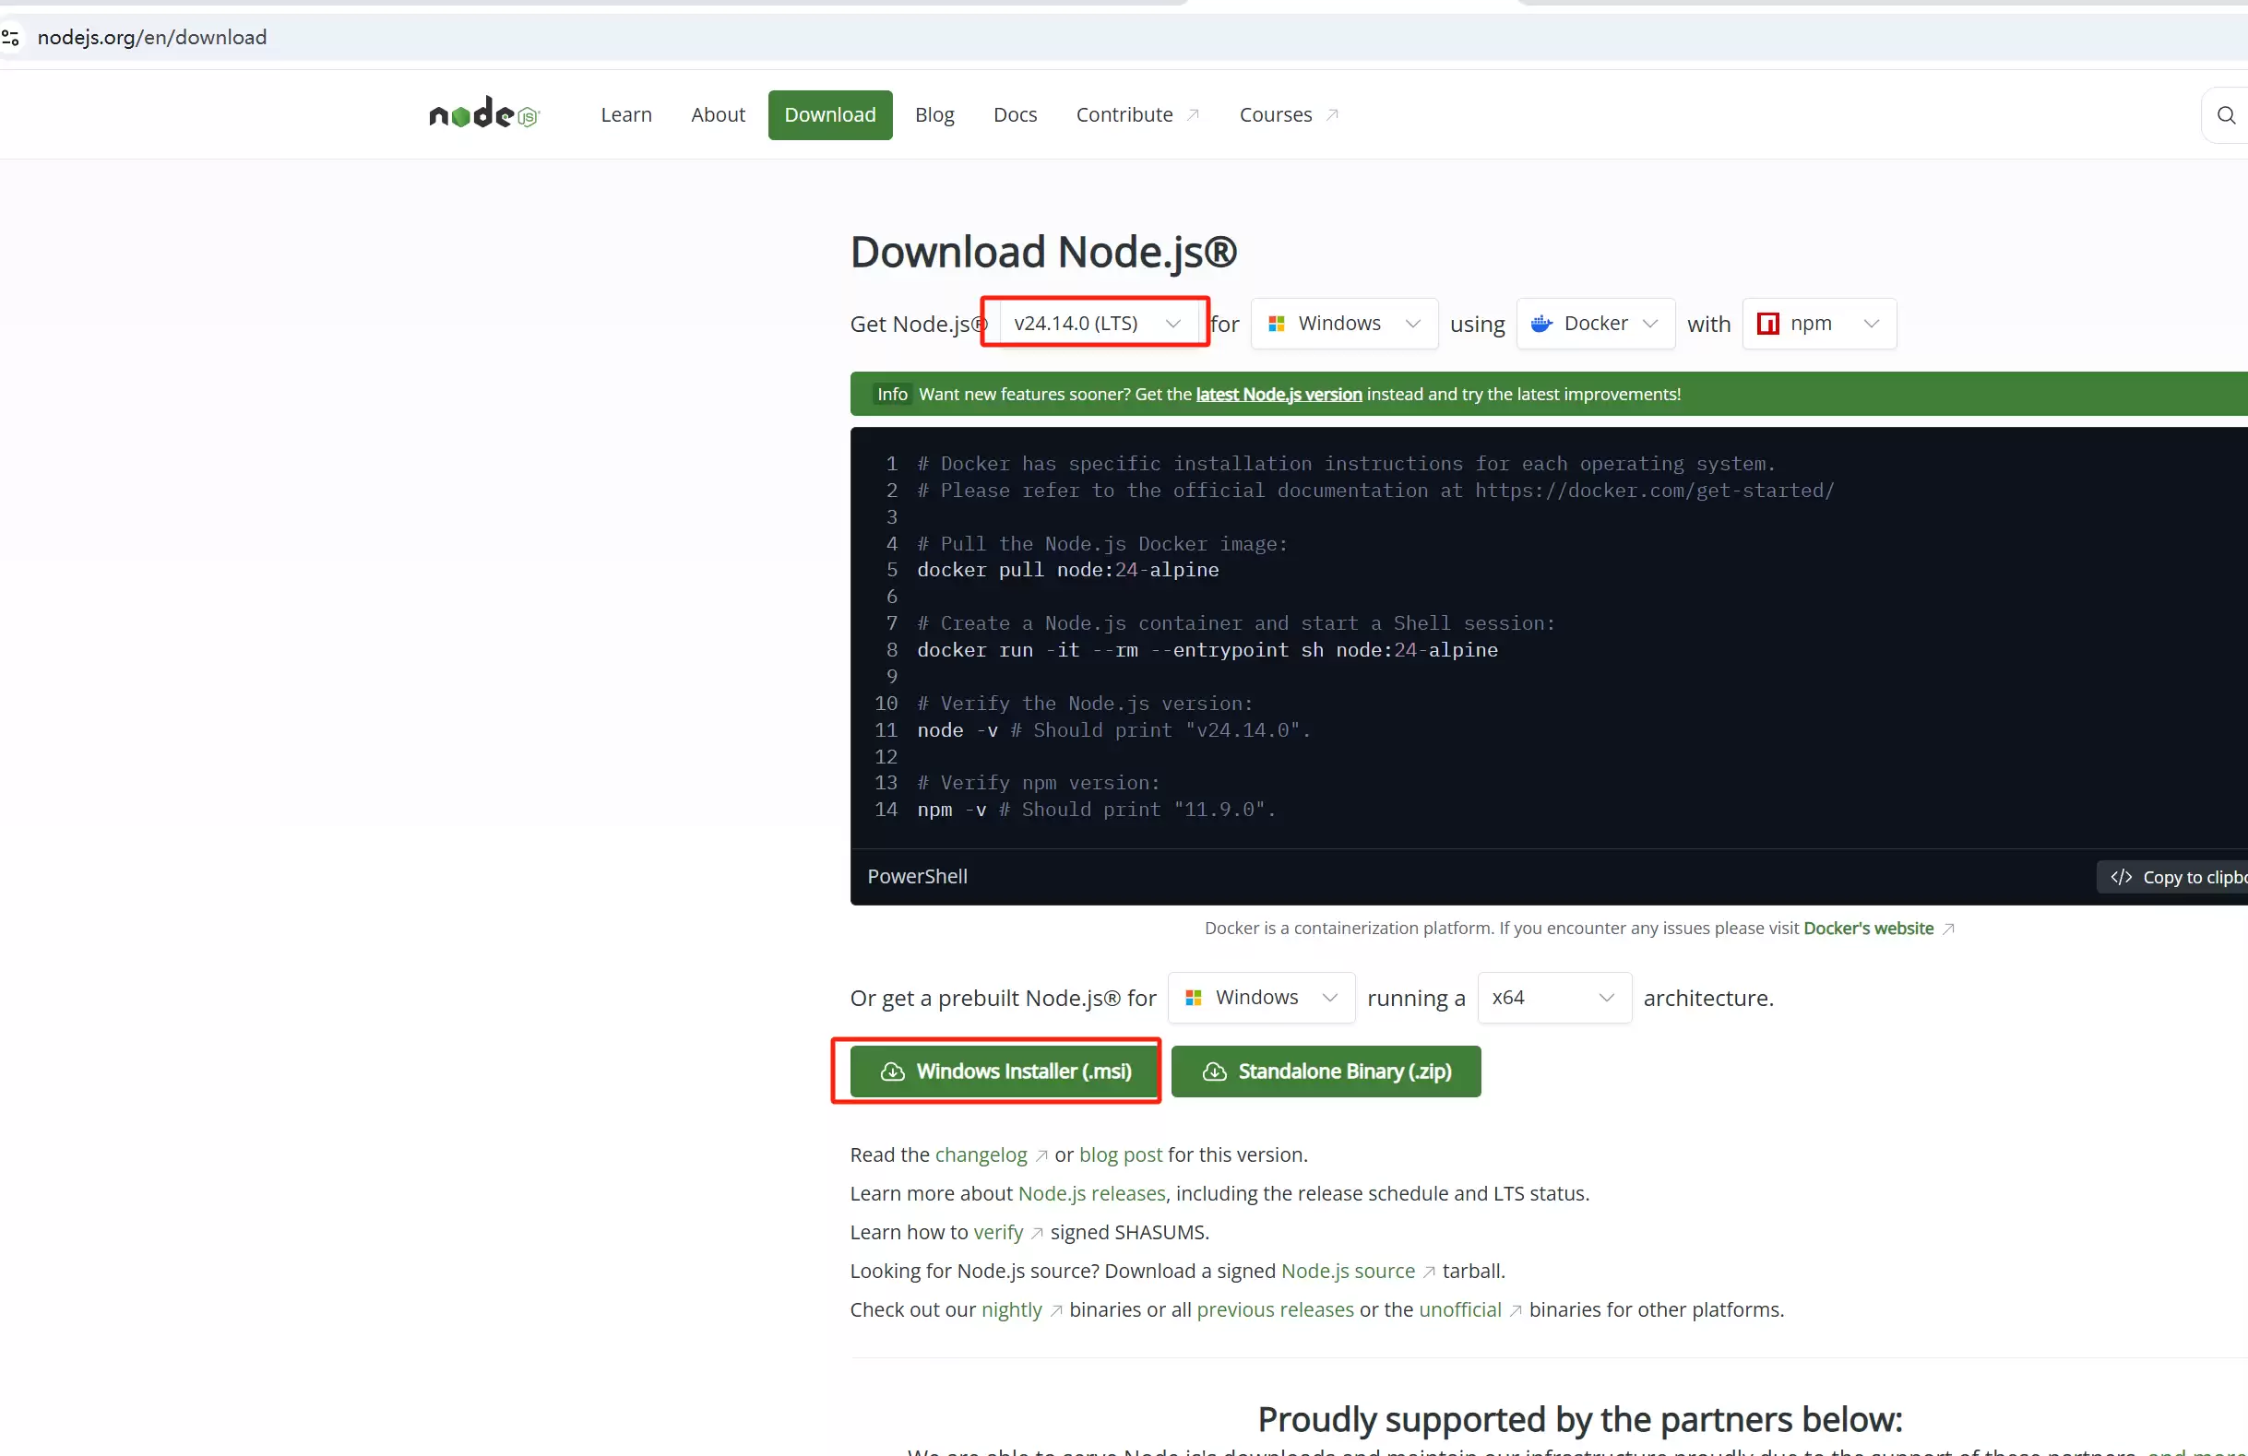Open the x64 architecture dropdown
This screenshot has height=1456, width=2248.
coord(1552,998)
